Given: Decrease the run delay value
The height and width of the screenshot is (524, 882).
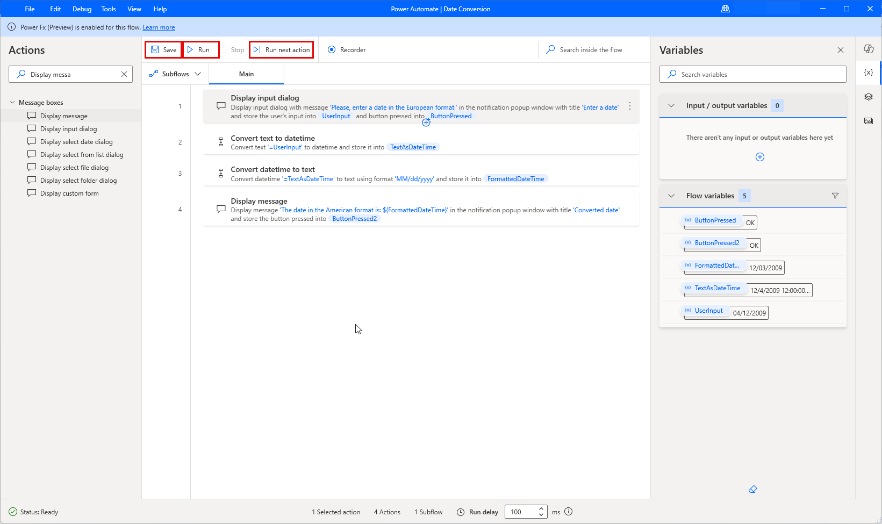Looking at the screenshot, I should point(541,515).
